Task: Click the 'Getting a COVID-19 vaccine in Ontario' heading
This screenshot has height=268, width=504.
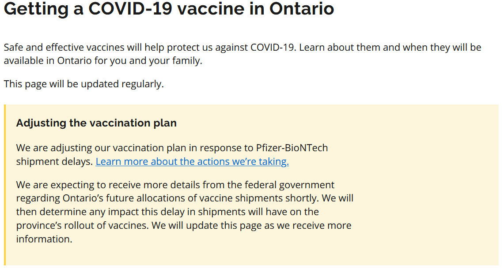Action: tap(169, 8)
